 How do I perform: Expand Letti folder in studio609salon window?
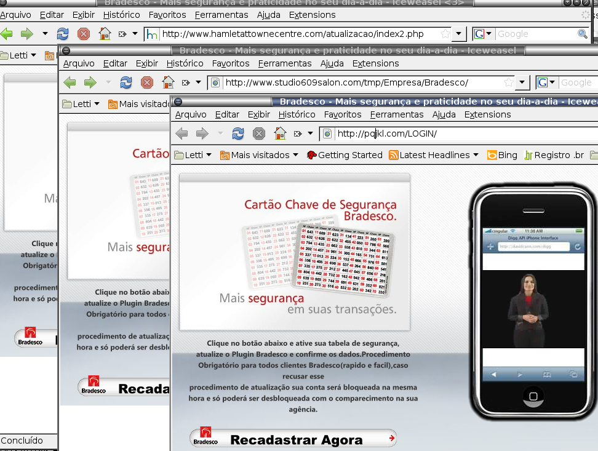tap(81, 104)
